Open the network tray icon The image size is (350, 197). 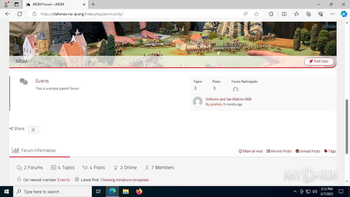308,192
